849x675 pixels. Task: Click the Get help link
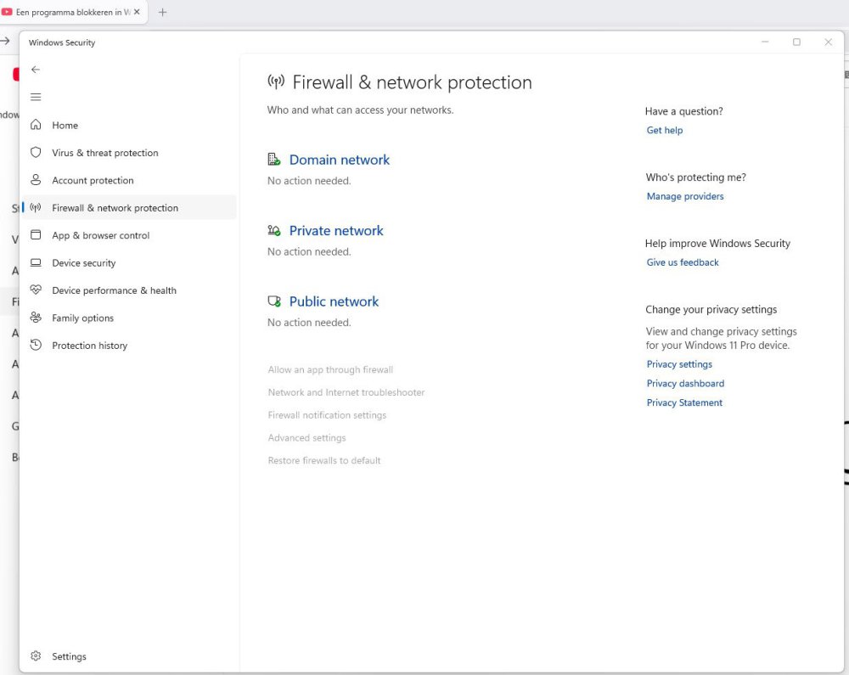665,130
